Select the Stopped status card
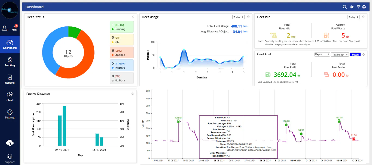This screenshot has width=372, height=165. 122,52
